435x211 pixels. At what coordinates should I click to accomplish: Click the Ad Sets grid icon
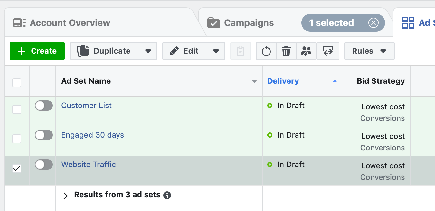tap(408, 23)
